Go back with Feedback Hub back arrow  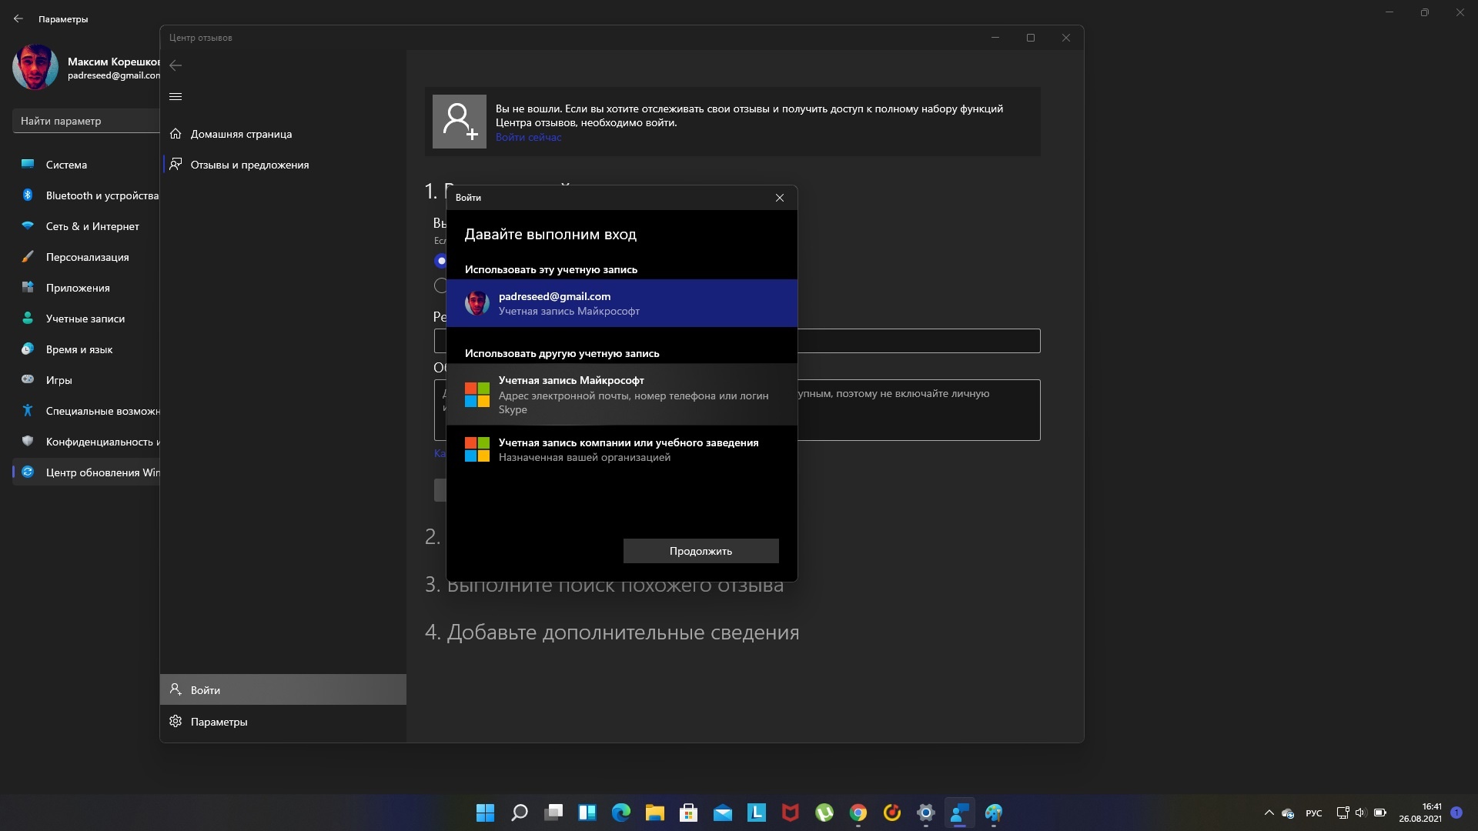click(176, 65)
